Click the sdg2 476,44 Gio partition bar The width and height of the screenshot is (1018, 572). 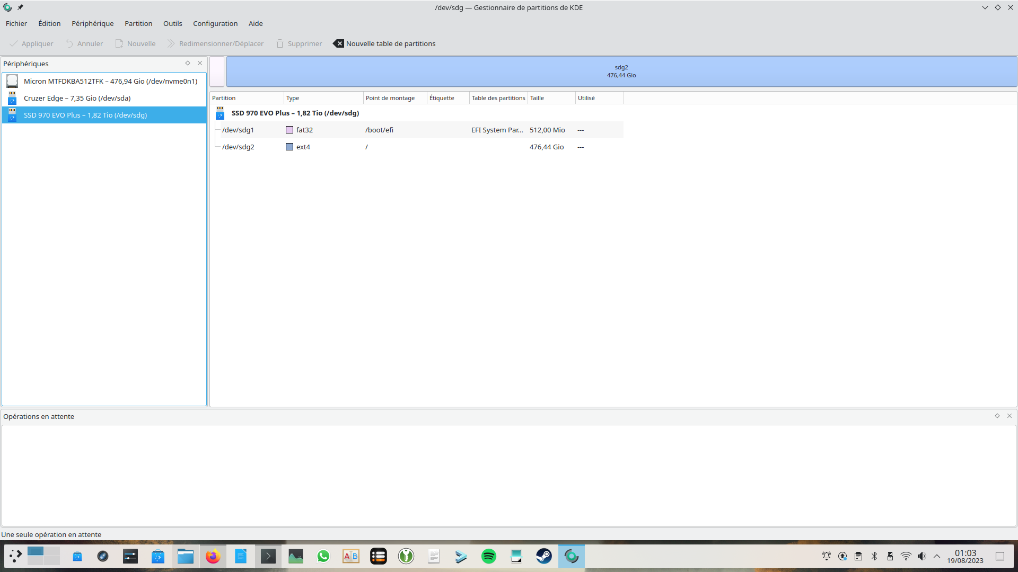pos(621,71)
